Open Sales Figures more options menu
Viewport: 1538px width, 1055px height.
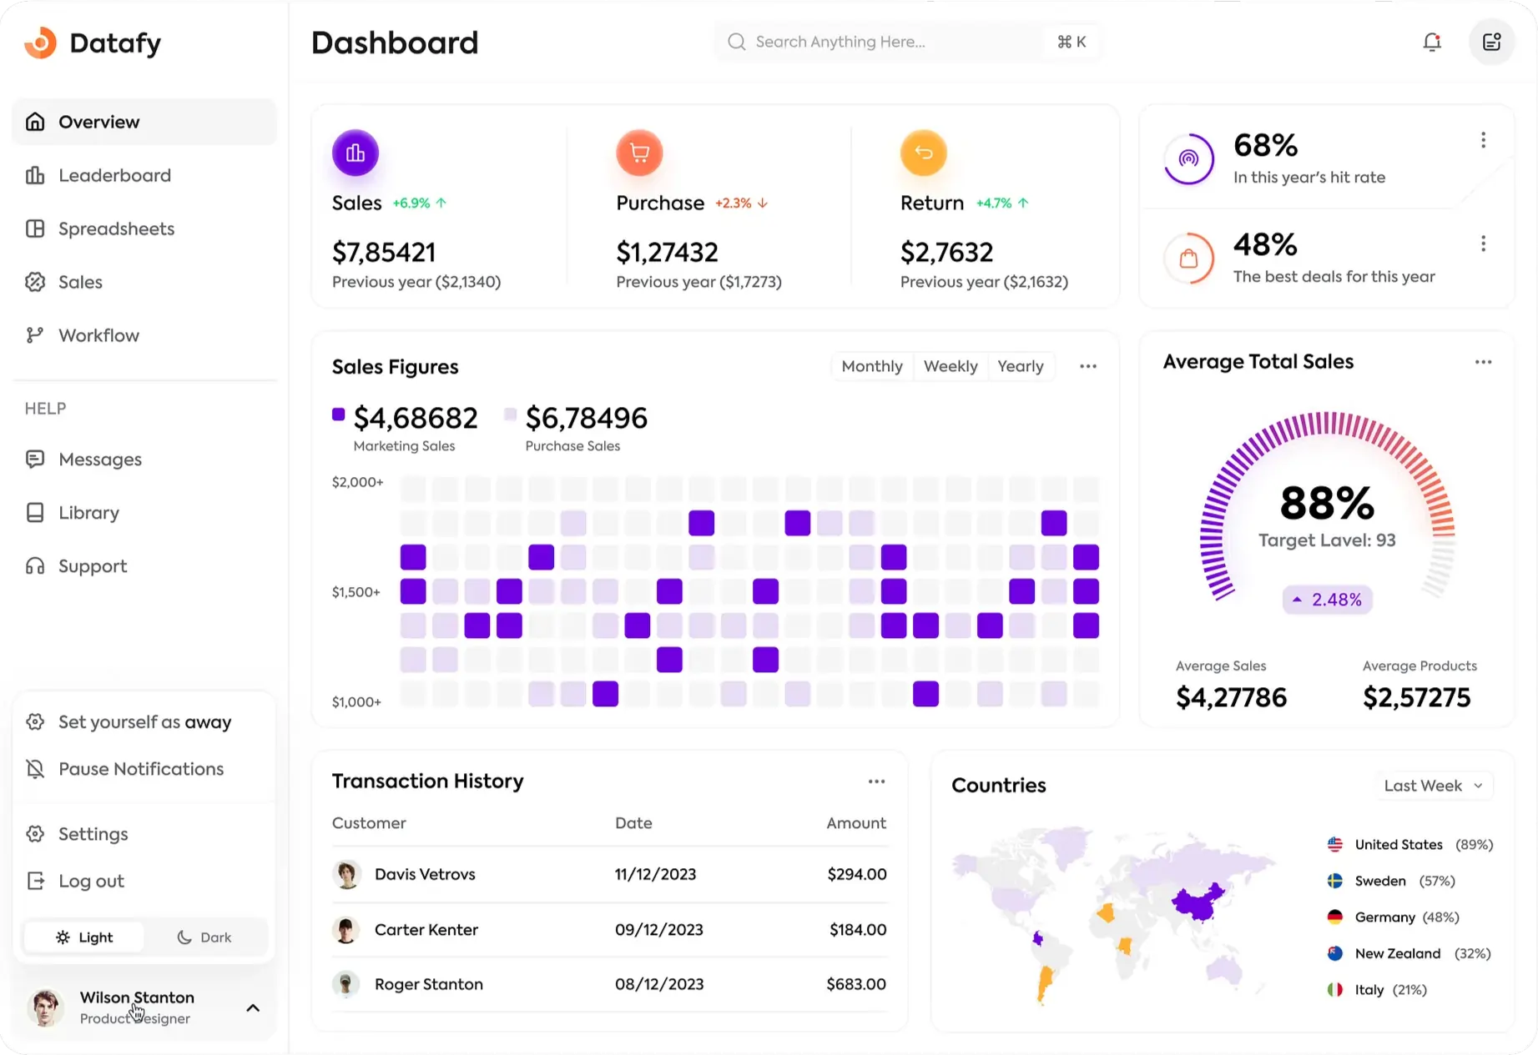click(x=1087, y=366)
